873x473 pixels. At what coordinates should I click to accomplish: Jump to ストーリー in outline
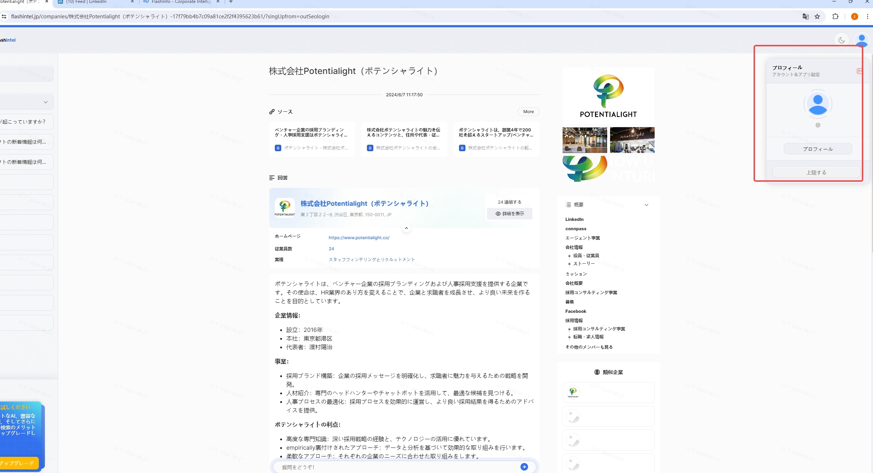pos(584,264)
